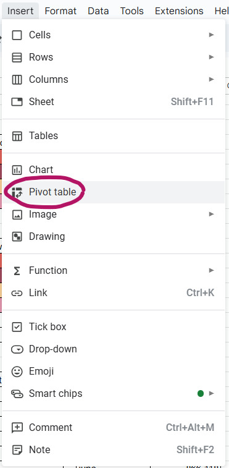Viewport: 229px width, 468px height.
Task: Click the Emoji smiley face icon
Action: (17, 372)
